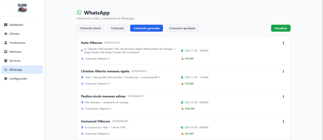The width and height of the screenshot is (323, 140).
Task: Show the Cotización aprobada tab
Action: pyautogui.click(x=182, y=28)
